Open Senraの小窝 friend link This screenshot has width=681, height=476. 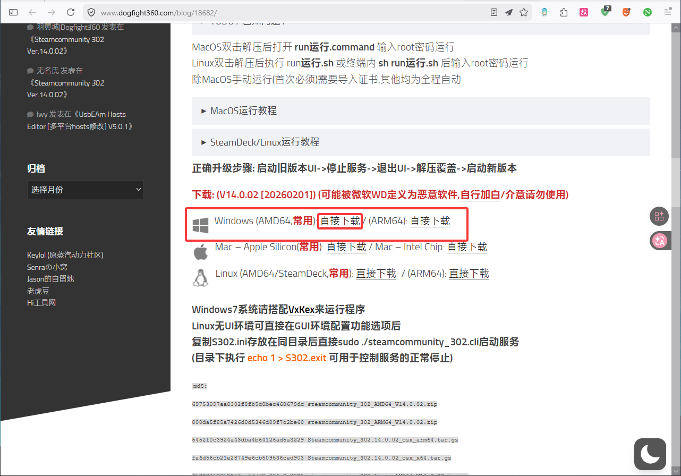coord(47,267)
